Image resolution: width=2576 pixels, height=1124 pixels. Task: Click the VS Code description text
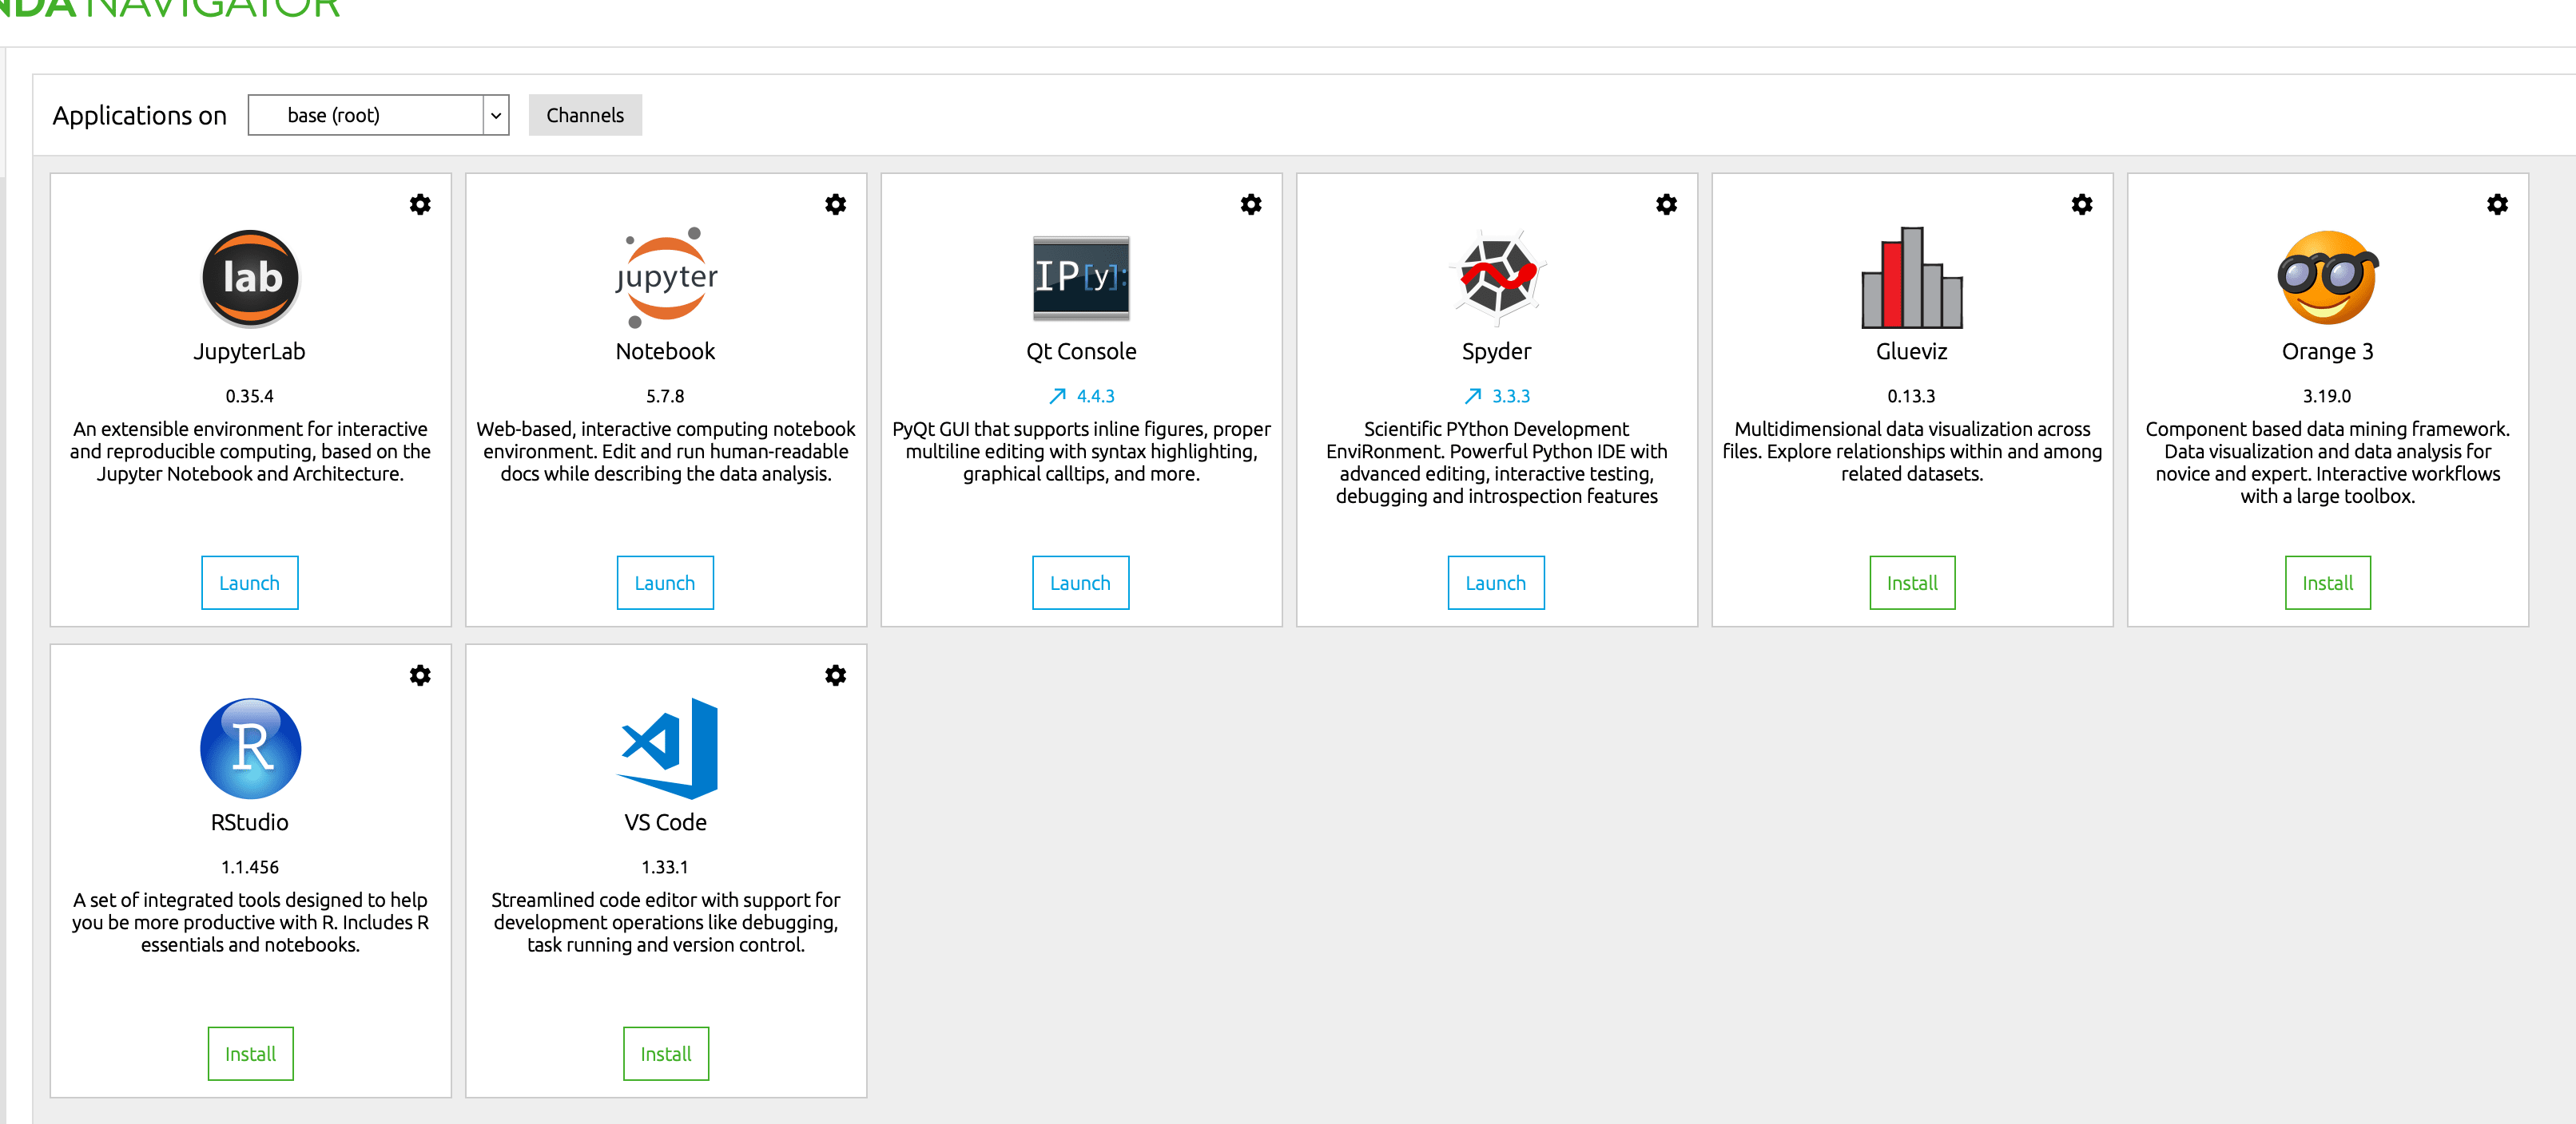(666, 922)
